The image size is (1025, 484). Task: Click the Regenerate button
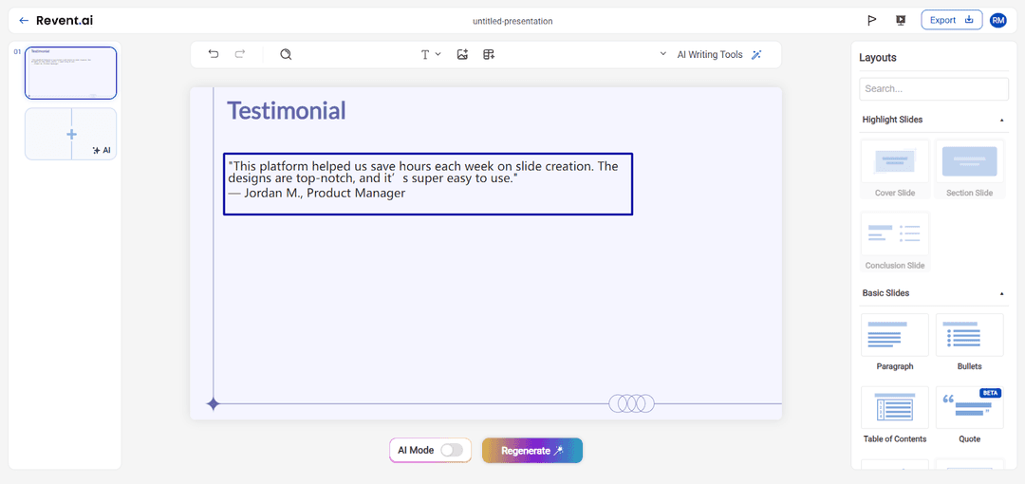532,451
